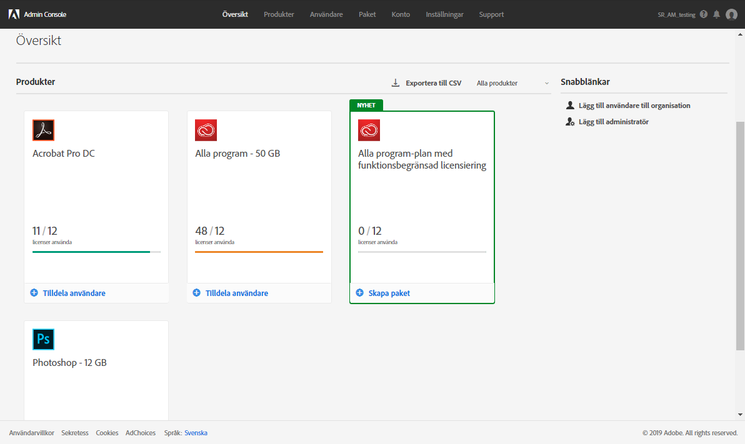Click the Creative Cloud icon on Alla program card
Viewport: 745px width, 444px height.
pos(206,130)
